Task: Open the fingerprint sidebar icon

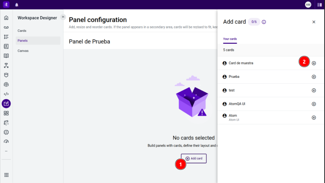Action: (x=6, y=84)
